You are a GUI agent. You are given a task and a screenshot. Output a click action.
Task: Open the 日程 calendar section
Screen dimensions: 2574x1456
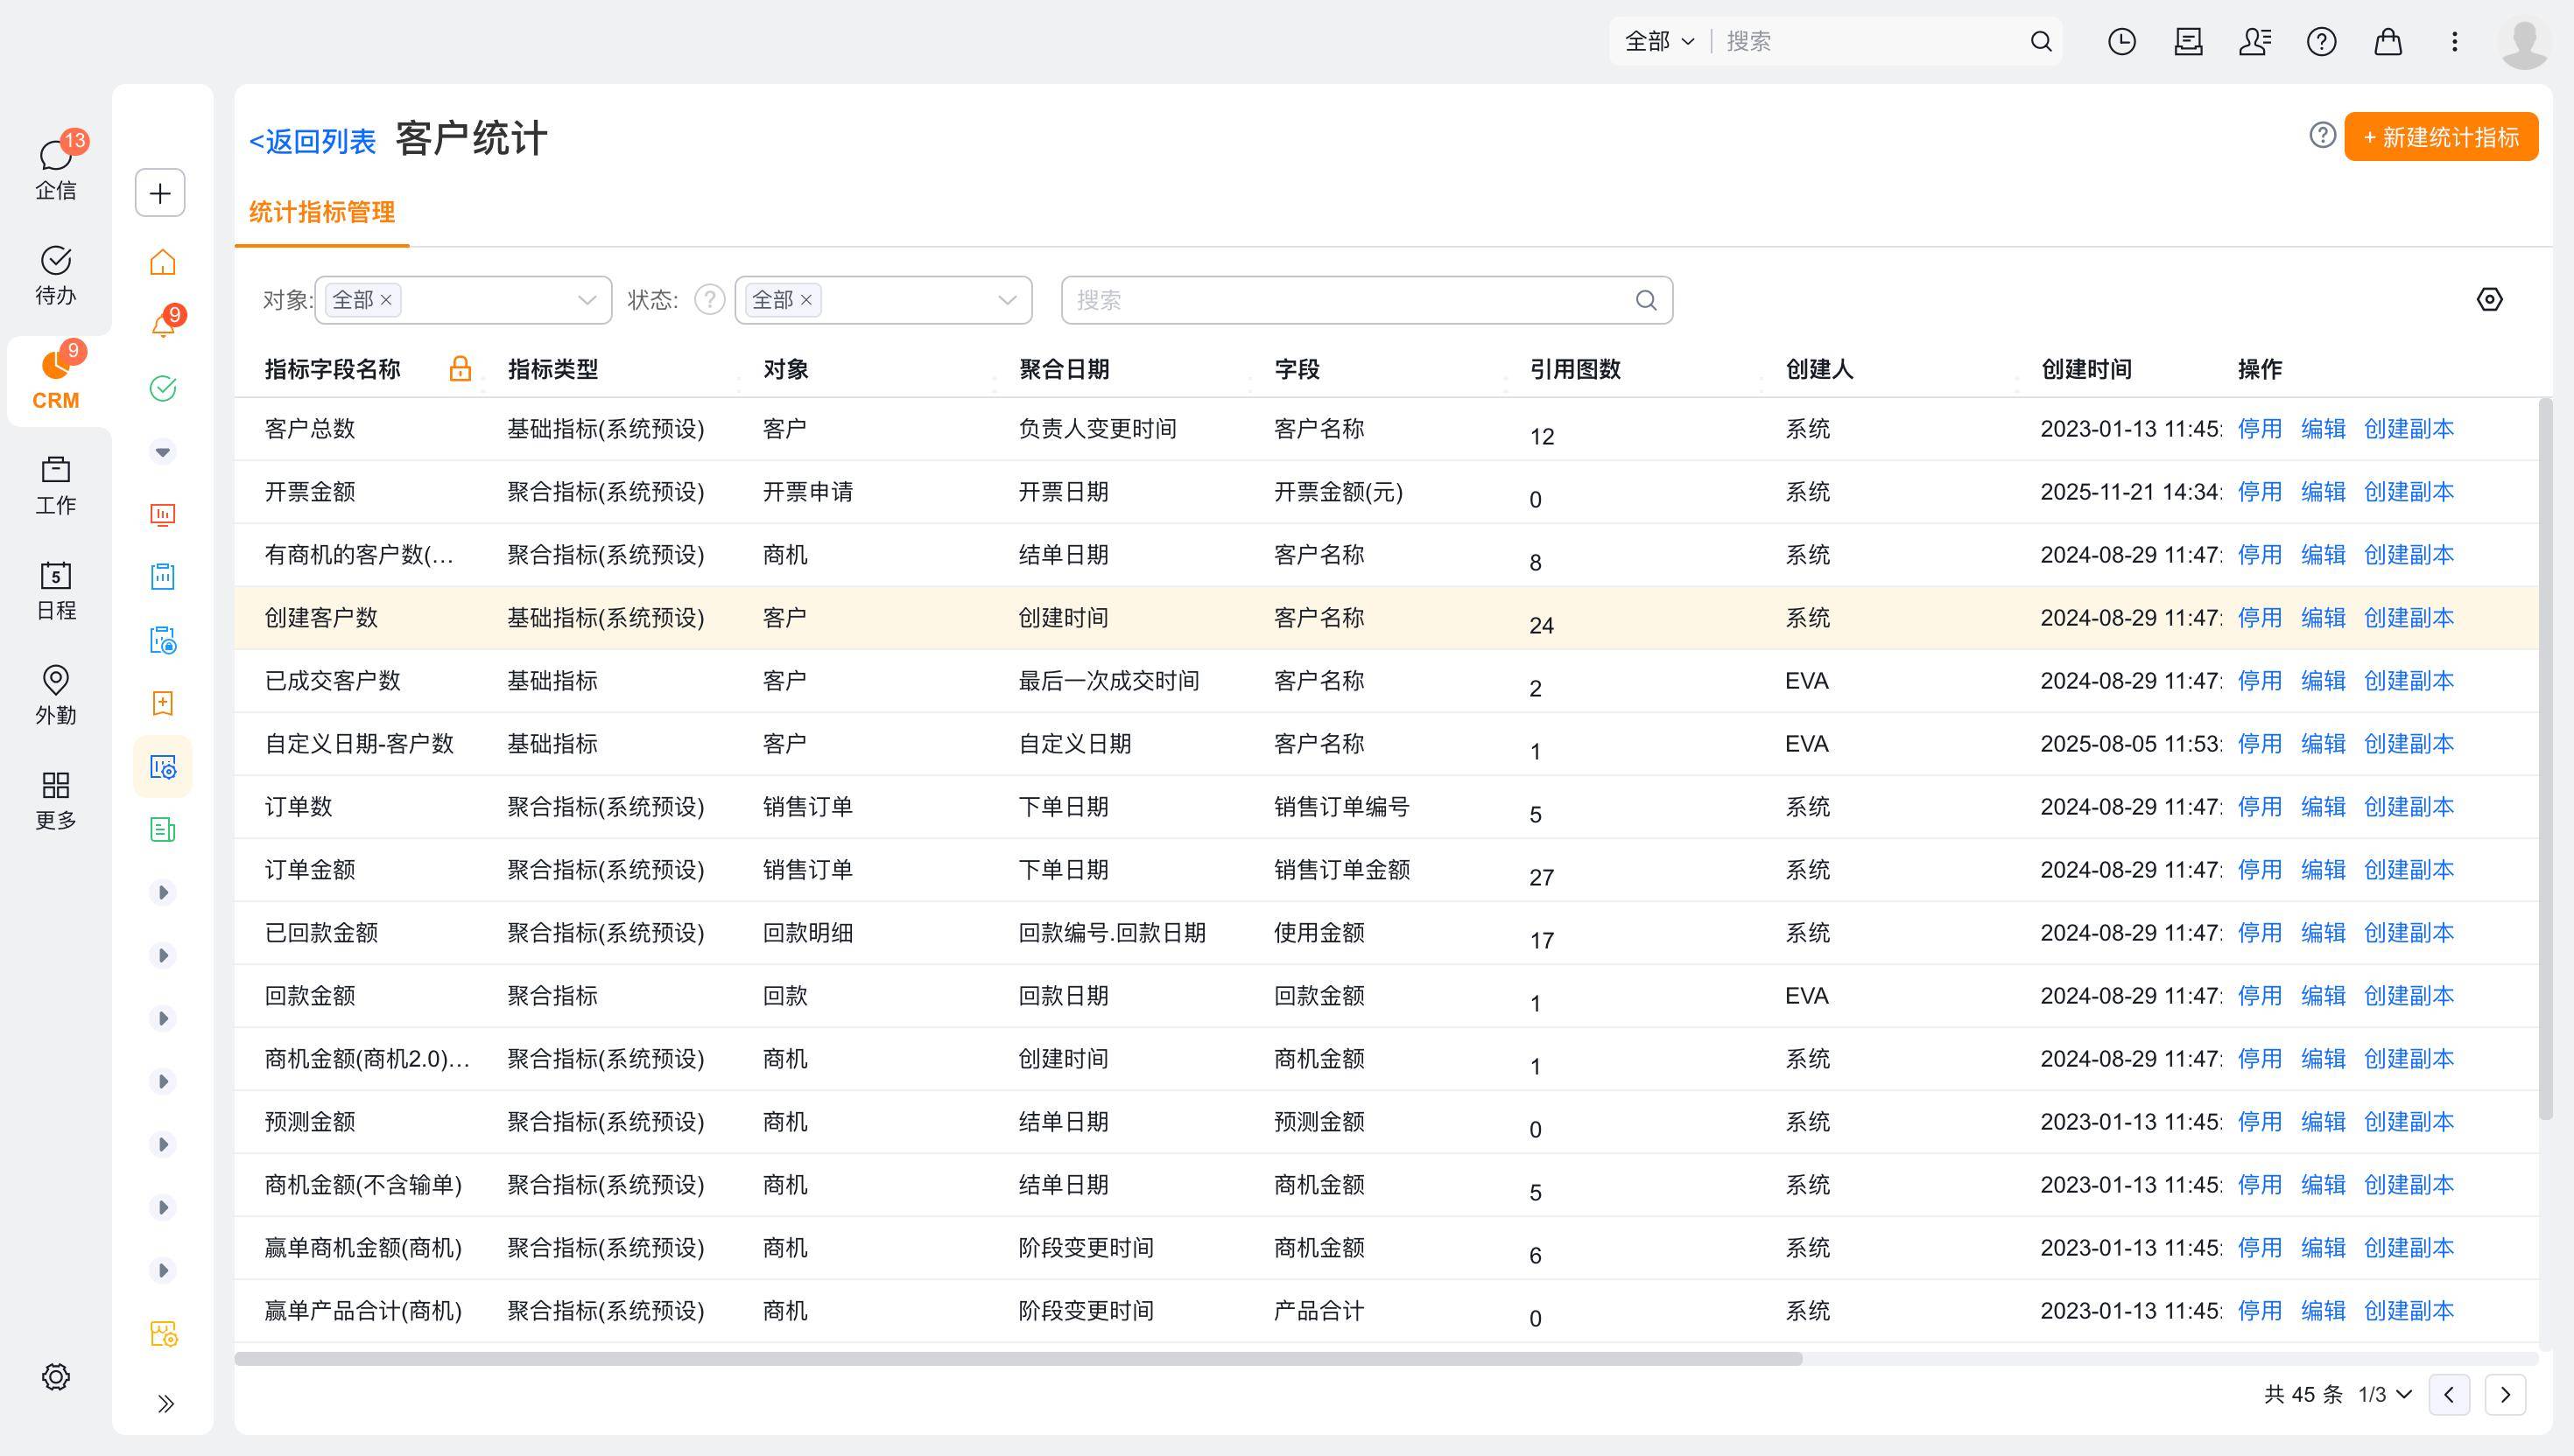(56, 590)
